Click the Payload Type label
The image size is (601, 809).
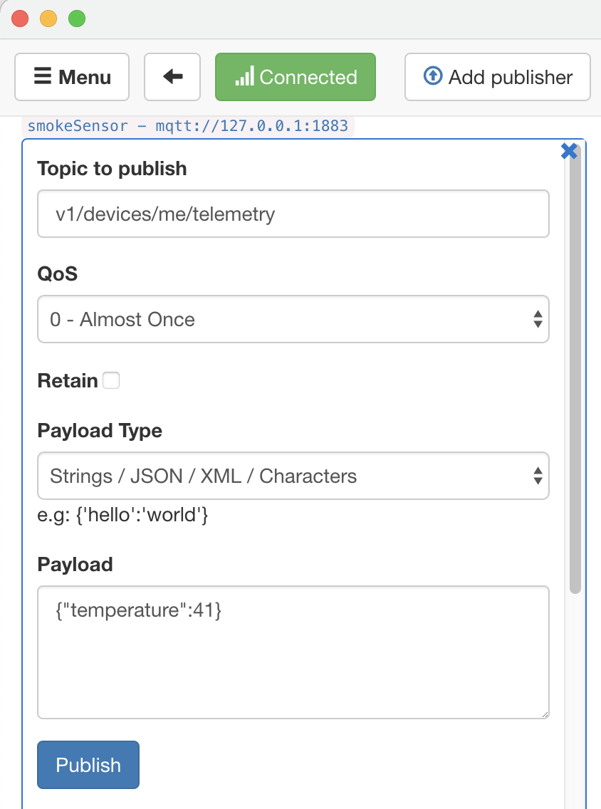(100, 431)
